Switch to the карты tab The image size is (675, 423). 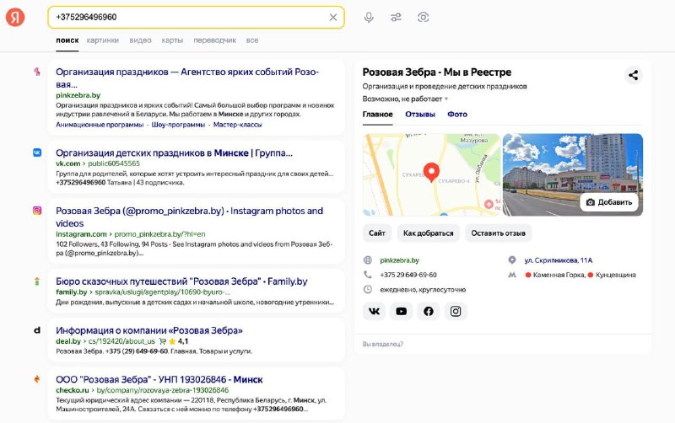click(x=172, y=40)
